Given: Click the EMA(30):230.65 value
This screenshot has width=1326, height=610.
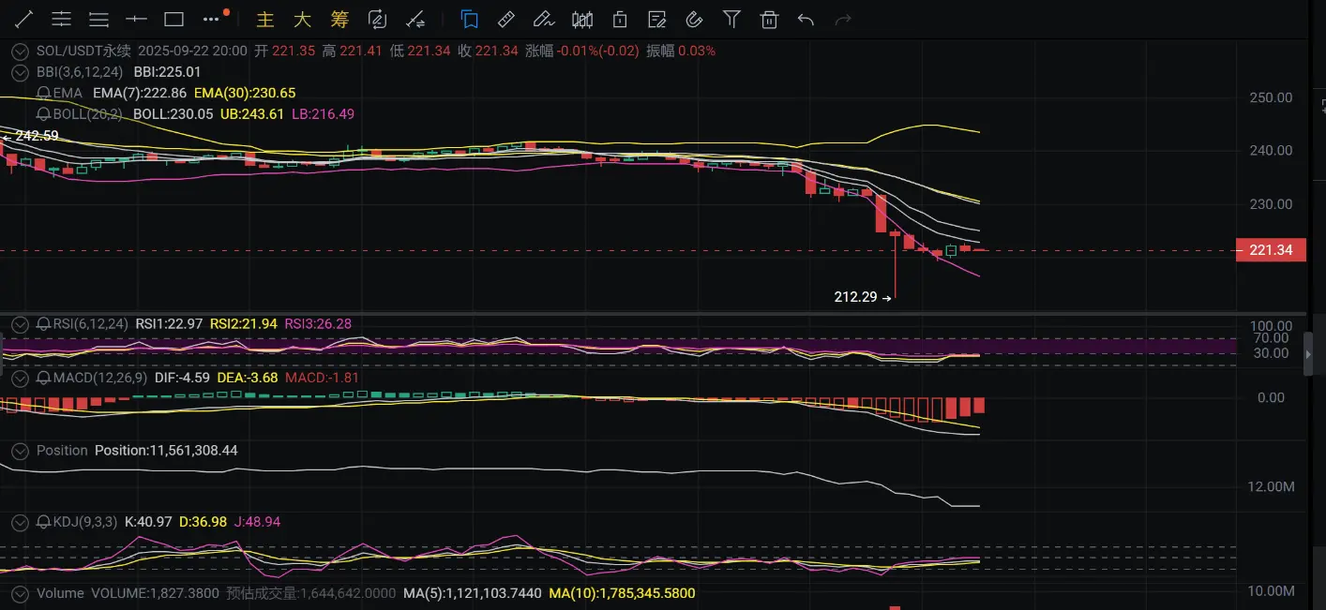Looking at the screenshot, I should point(245,93).
